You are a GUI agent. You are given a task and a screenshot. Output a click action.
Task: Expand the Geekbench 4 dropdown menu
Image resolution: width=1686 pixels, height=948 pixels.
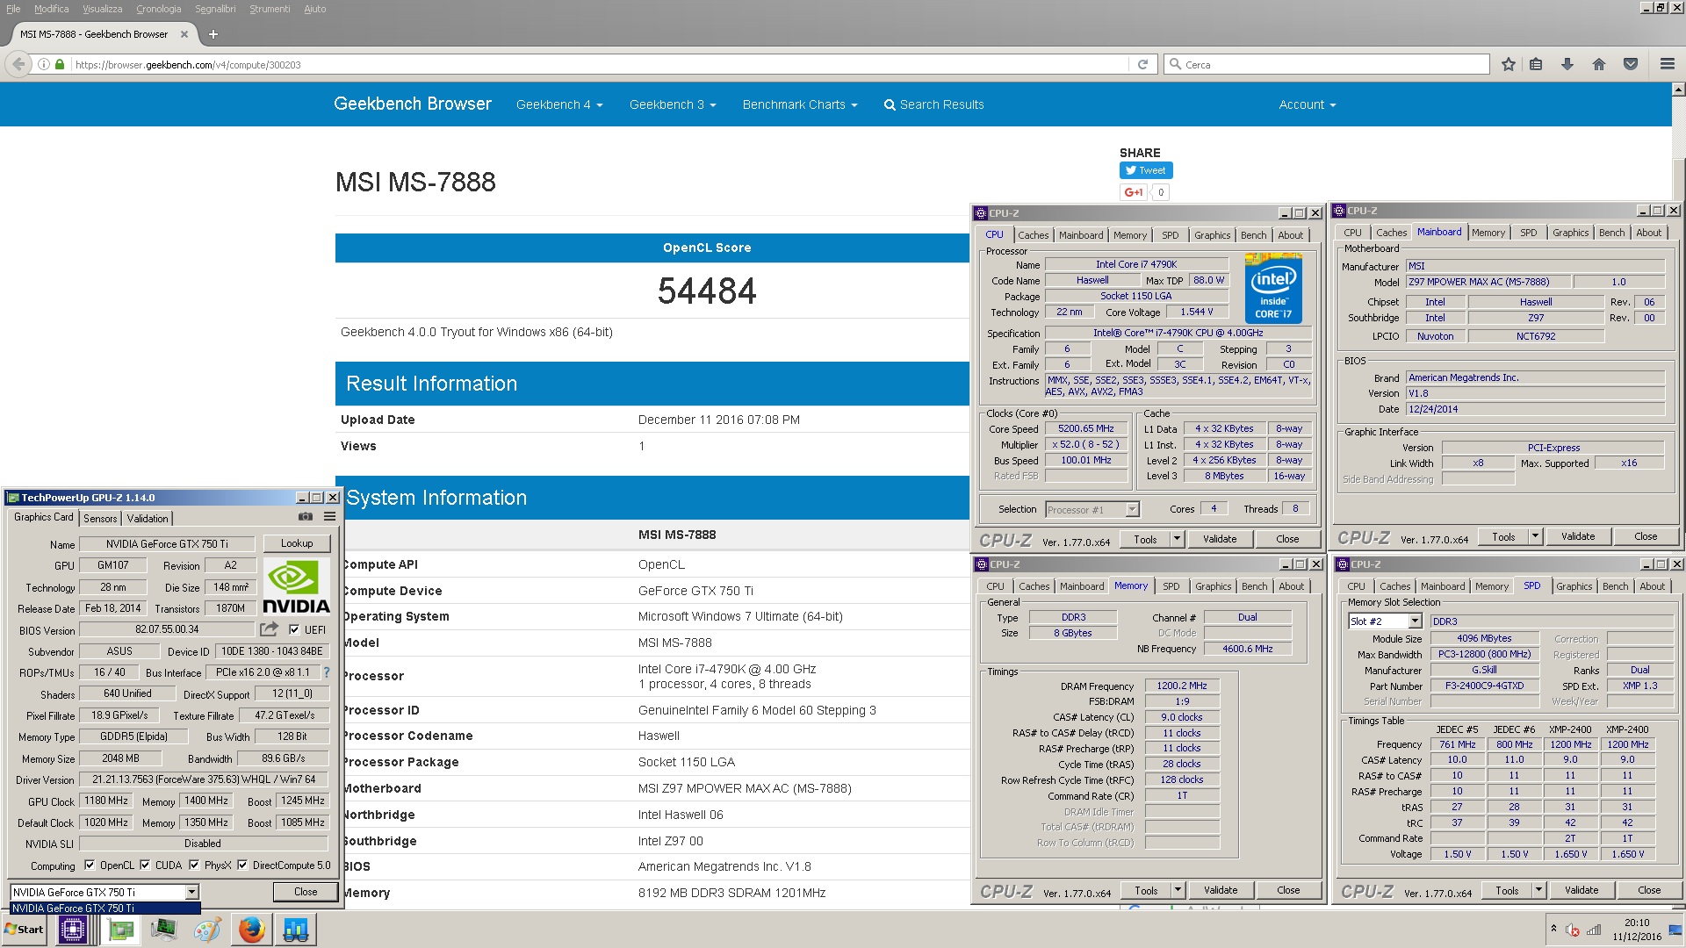click(559, 104)
